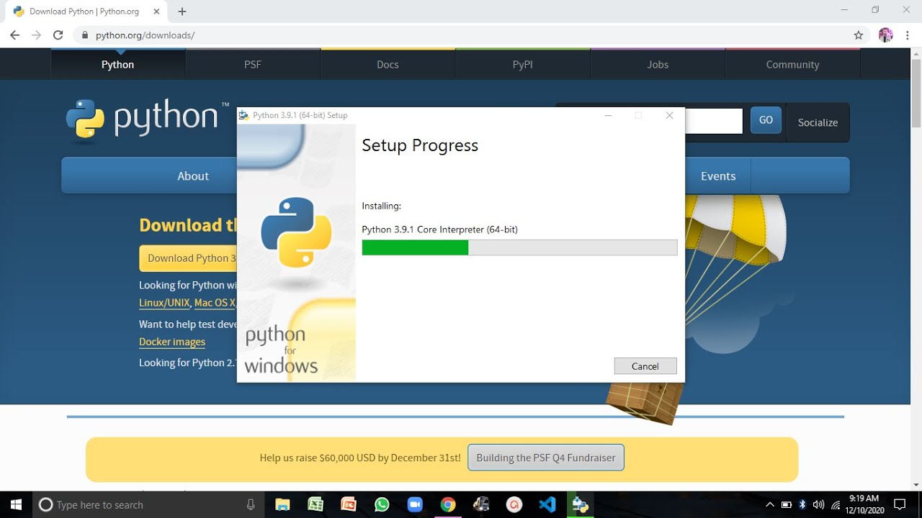The height and width of the screenshot is (518, 922).
Task: Open a new browser tab
Action: (182, 12)
